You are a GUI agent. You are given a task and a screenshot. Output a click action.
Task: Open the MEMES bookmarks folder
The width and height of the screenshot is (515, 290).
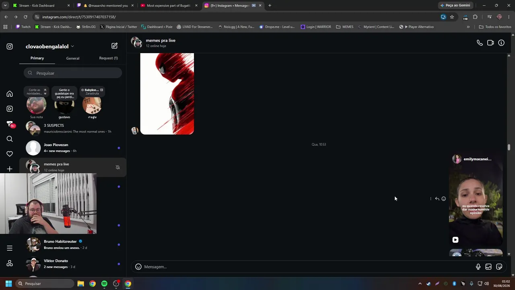point(345,27)
